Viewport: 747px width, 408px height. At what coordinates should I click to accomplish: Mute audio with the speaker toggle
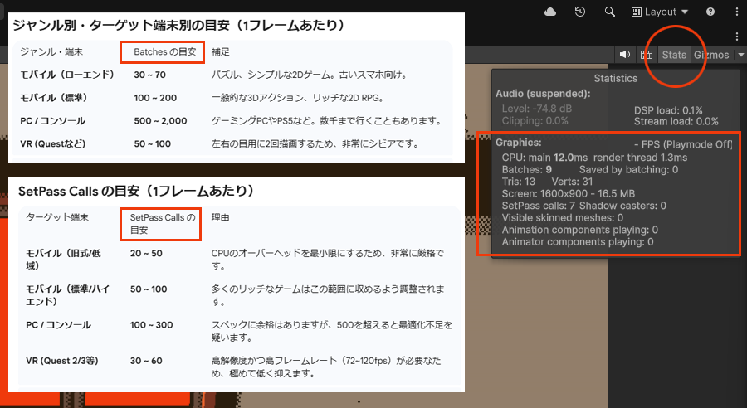625,55
